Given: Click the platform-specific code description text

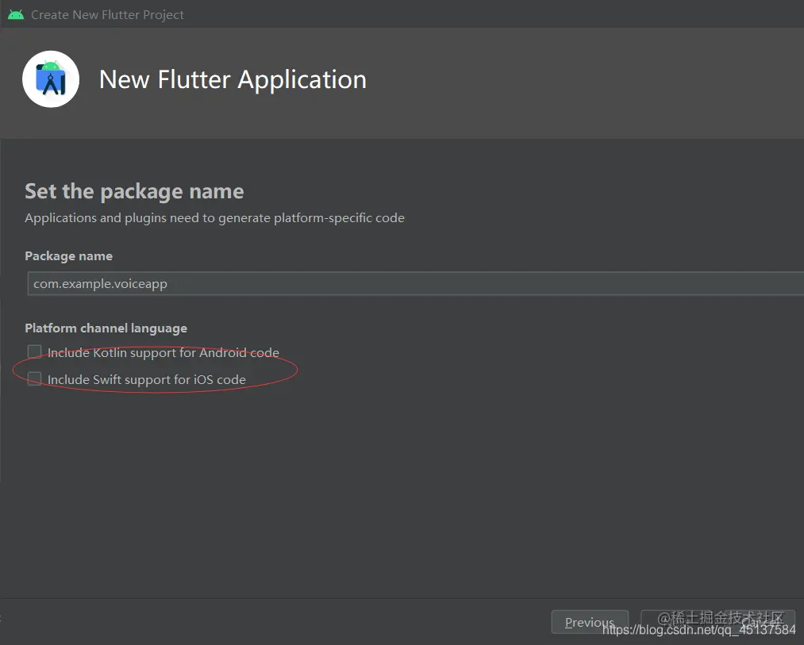Looking at the screenshot, I should 215,218.
